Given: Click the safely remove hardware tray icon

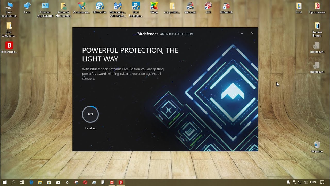Looking at the screenshot, I should tap(294, 182).
